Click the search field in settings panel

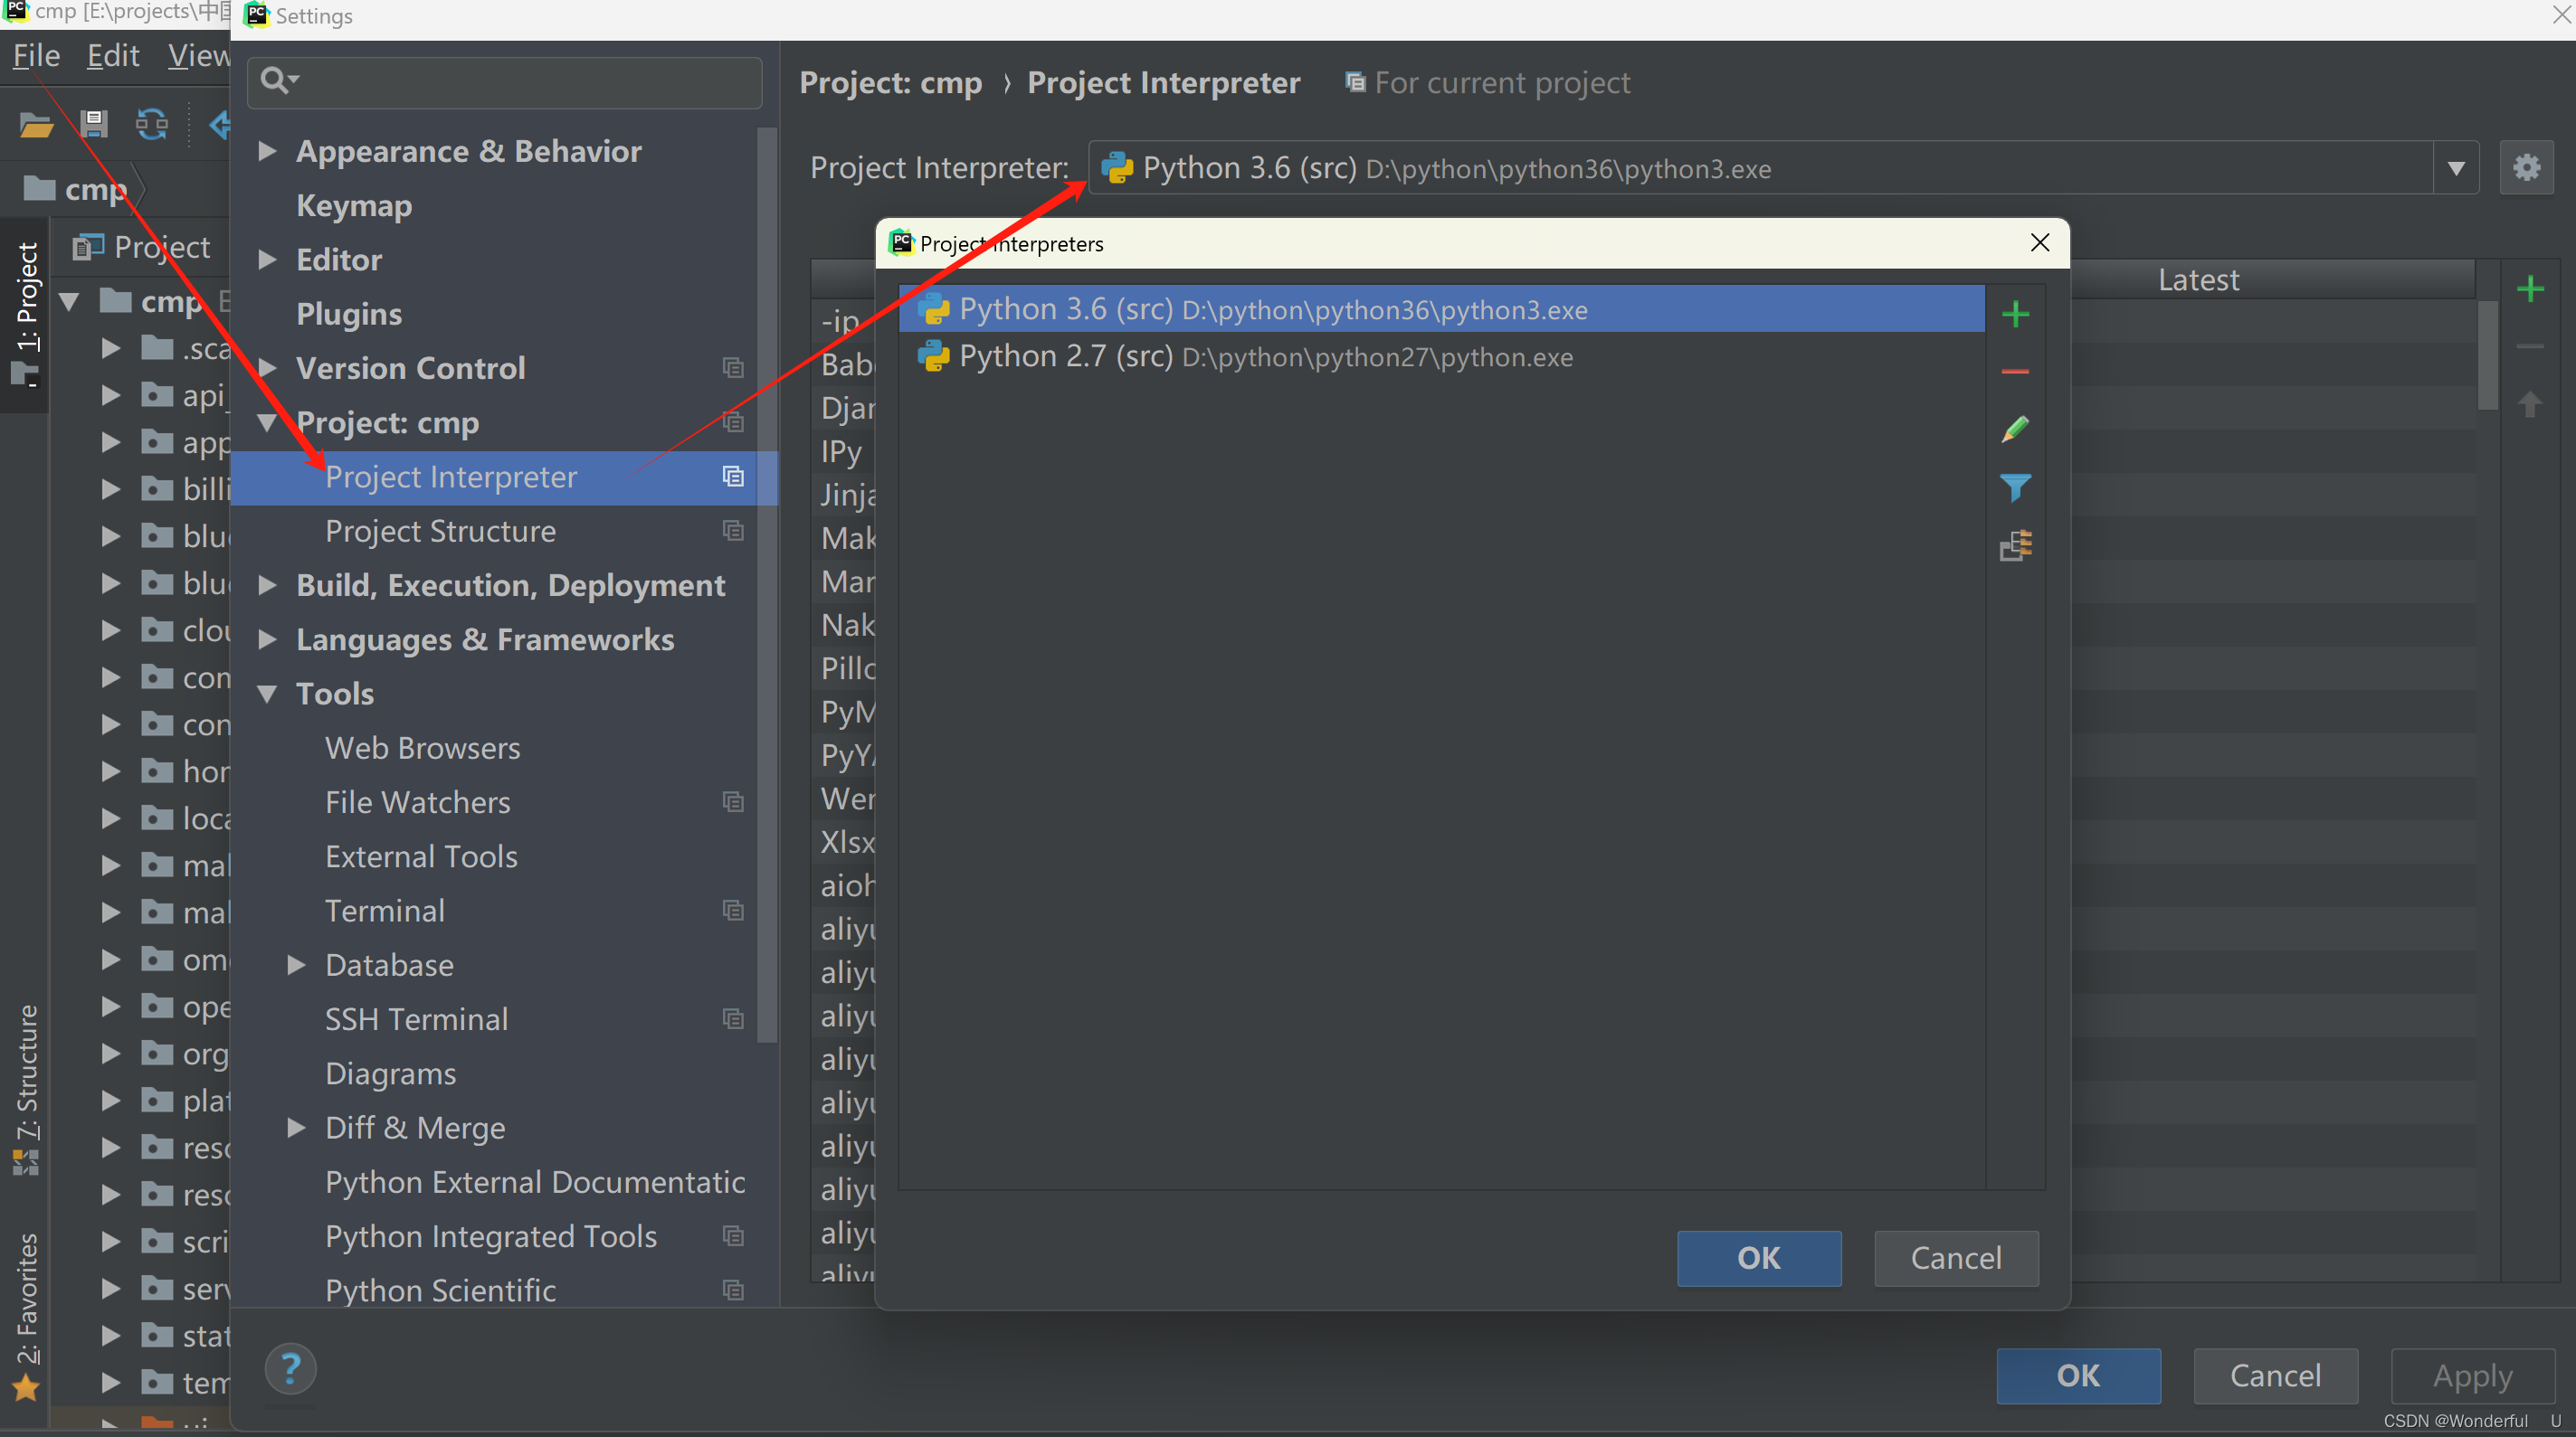504,80
